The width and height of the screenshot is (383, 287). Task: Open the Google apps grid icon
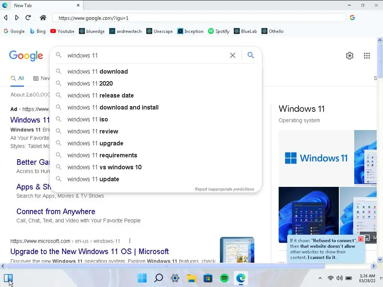pyautogui.click(x=367, y=56)
